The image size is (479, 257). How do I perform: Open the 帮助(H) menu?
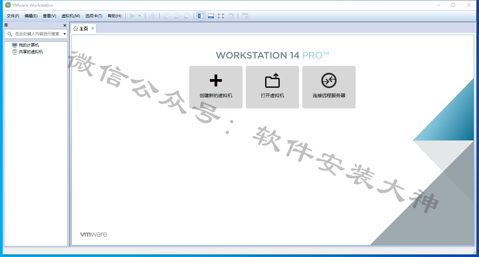pyautogui.click(x=114, y=16)
